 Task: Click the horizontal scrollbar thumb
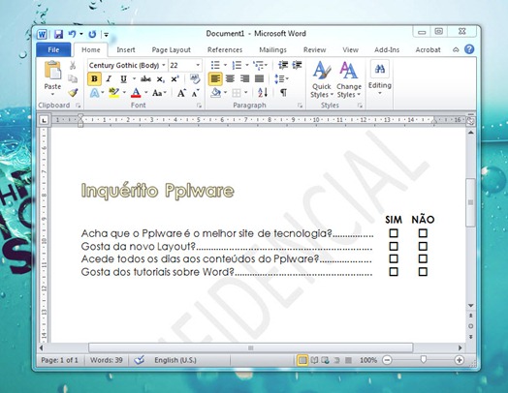(251, 348)
